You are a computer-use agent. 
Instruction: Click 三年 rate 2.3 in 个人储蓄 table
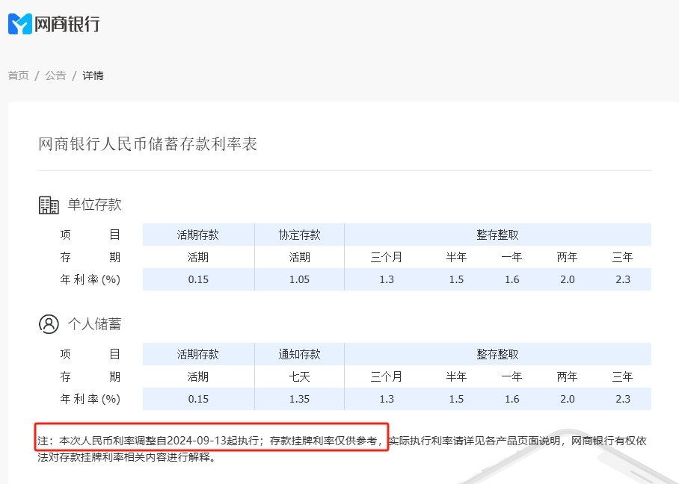coord(622,399)
